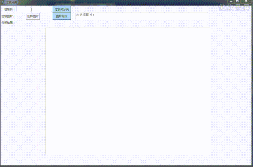Click the 垃圾名分类 button
This screenshot has width=253, height=167.
(x=62, y=9)
